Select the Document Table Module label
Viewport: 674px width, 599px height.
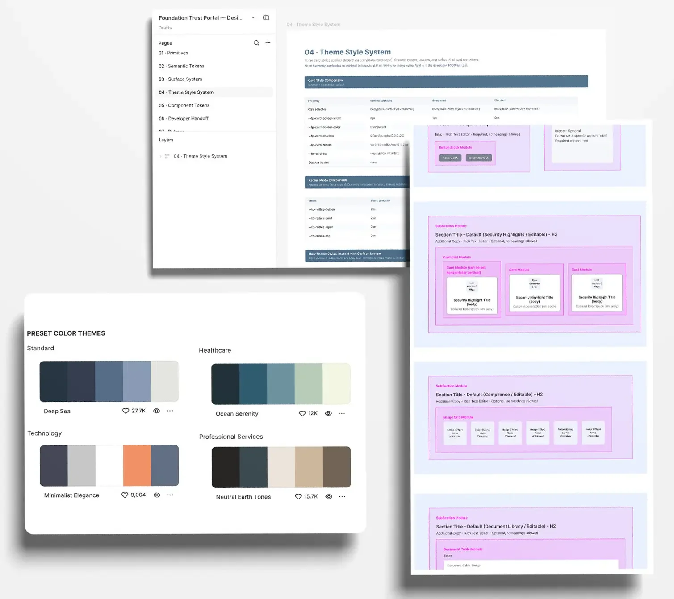[x=463, y=549]
